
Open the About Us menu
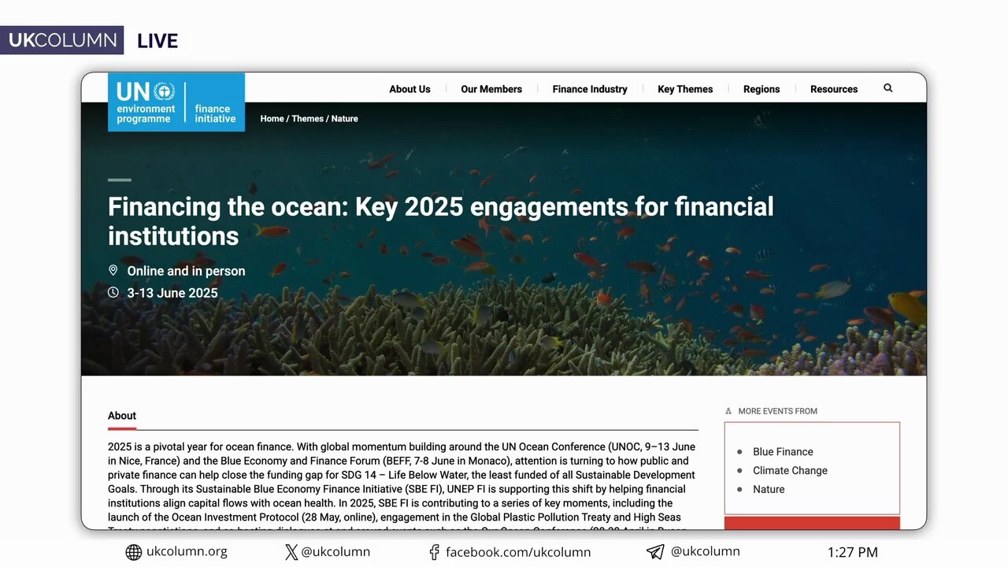coord(409,89)
